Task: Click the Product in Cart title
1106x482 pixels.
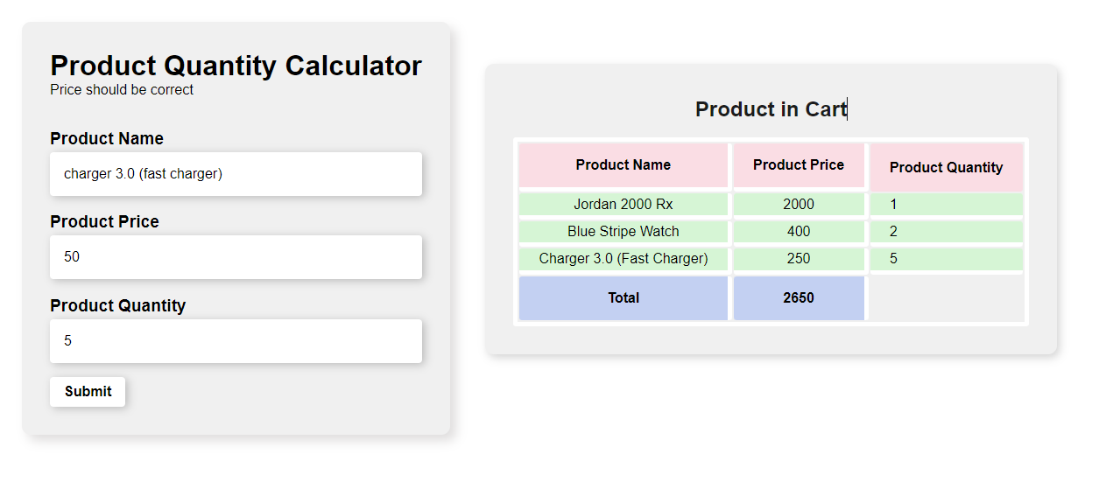Action: pos(771,109)
